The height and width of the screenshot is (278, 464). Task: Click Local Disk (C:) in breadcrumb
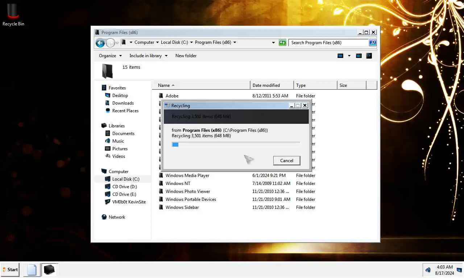pos(174,42)
